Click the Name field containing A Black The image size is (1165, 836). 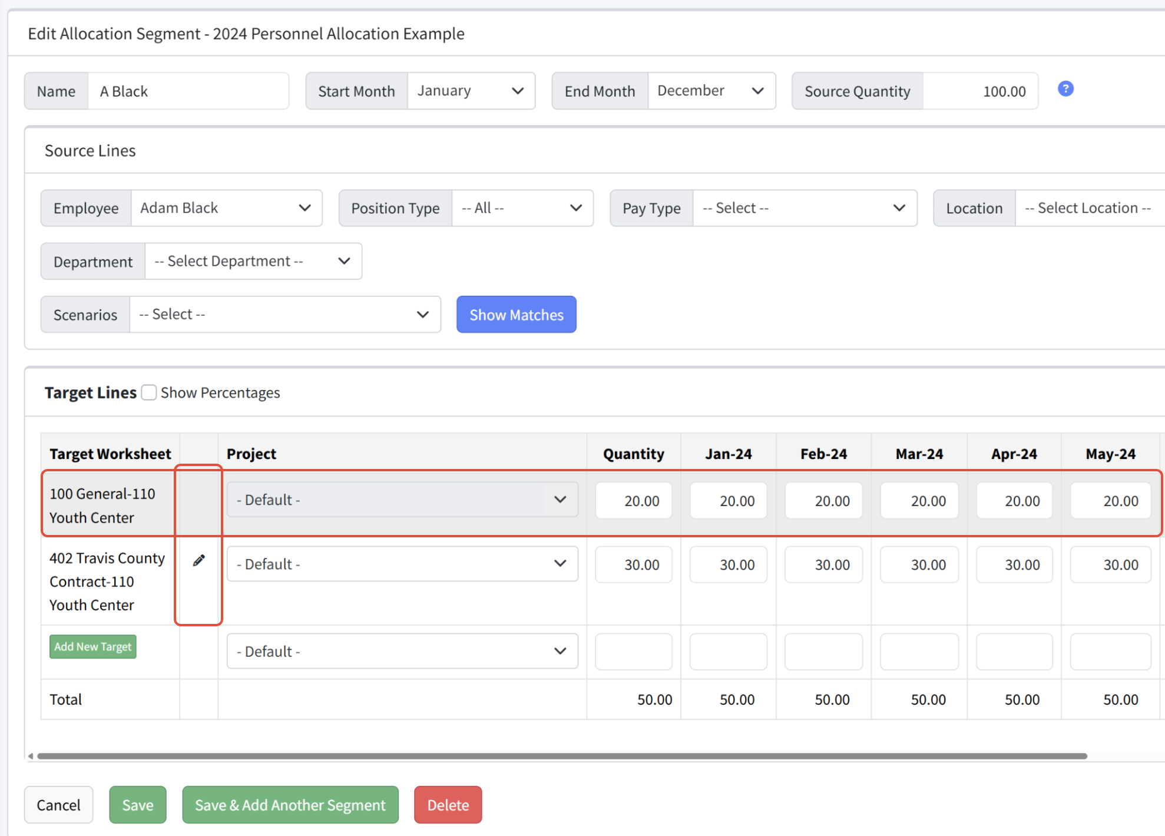tap(188, 91)
